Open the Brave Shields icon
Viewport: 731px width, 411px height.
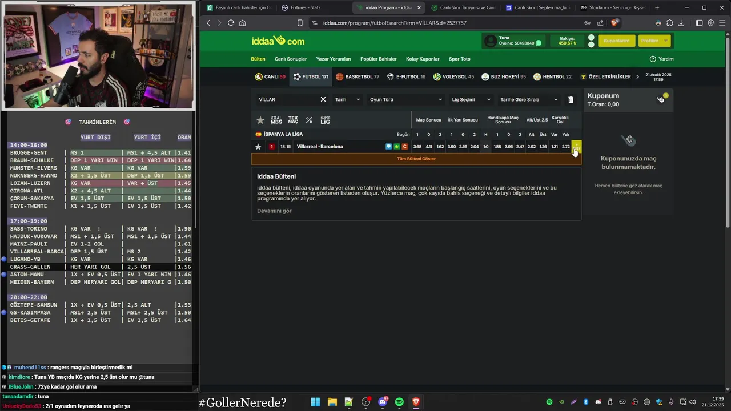pyautogui.click(x=614, y=23)
